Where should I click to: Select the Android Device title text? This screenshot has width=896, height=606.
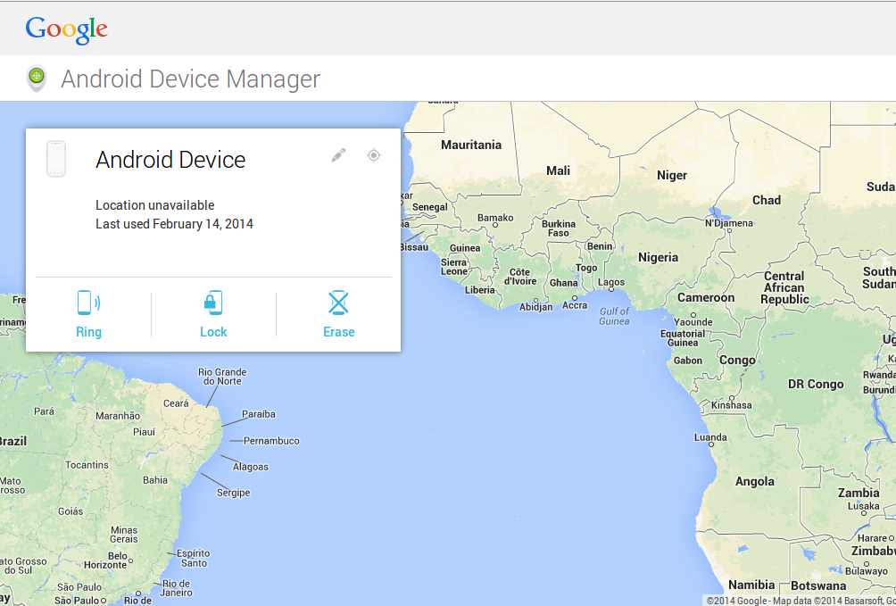[x=170, y=160]
